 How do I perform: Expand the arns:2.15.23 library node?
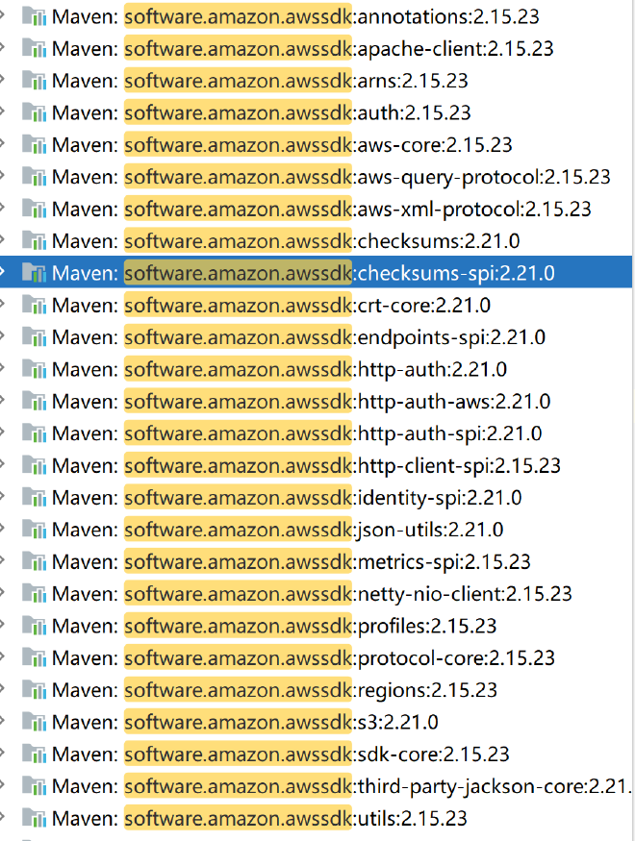(x=3, y=81)
